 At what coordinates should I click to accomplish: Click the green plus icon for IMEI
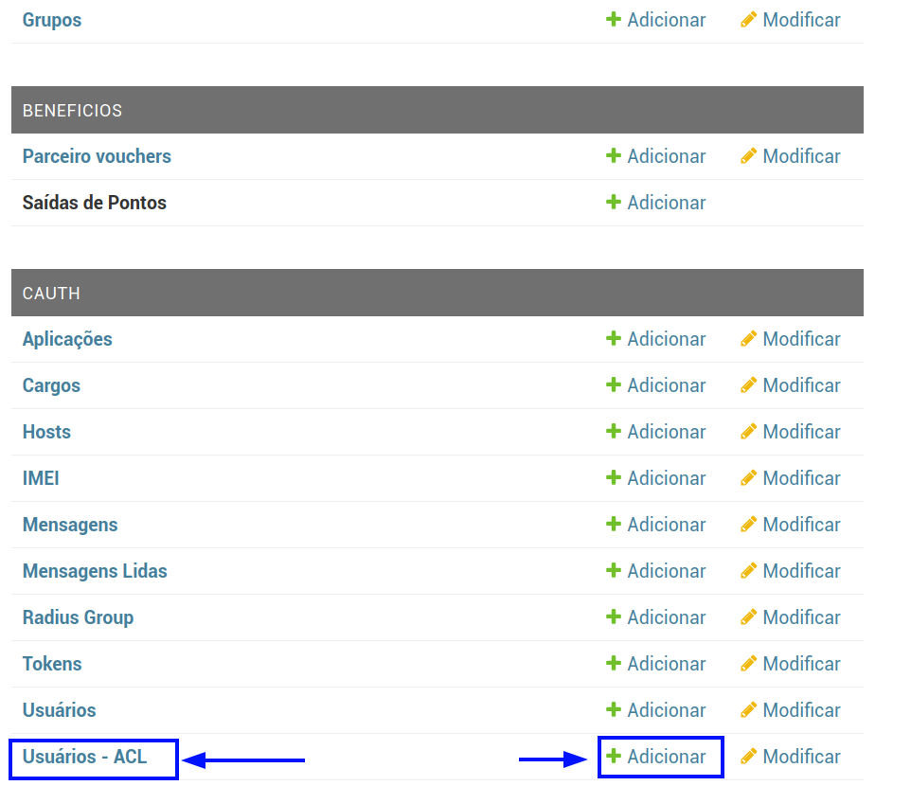[614, 478]
